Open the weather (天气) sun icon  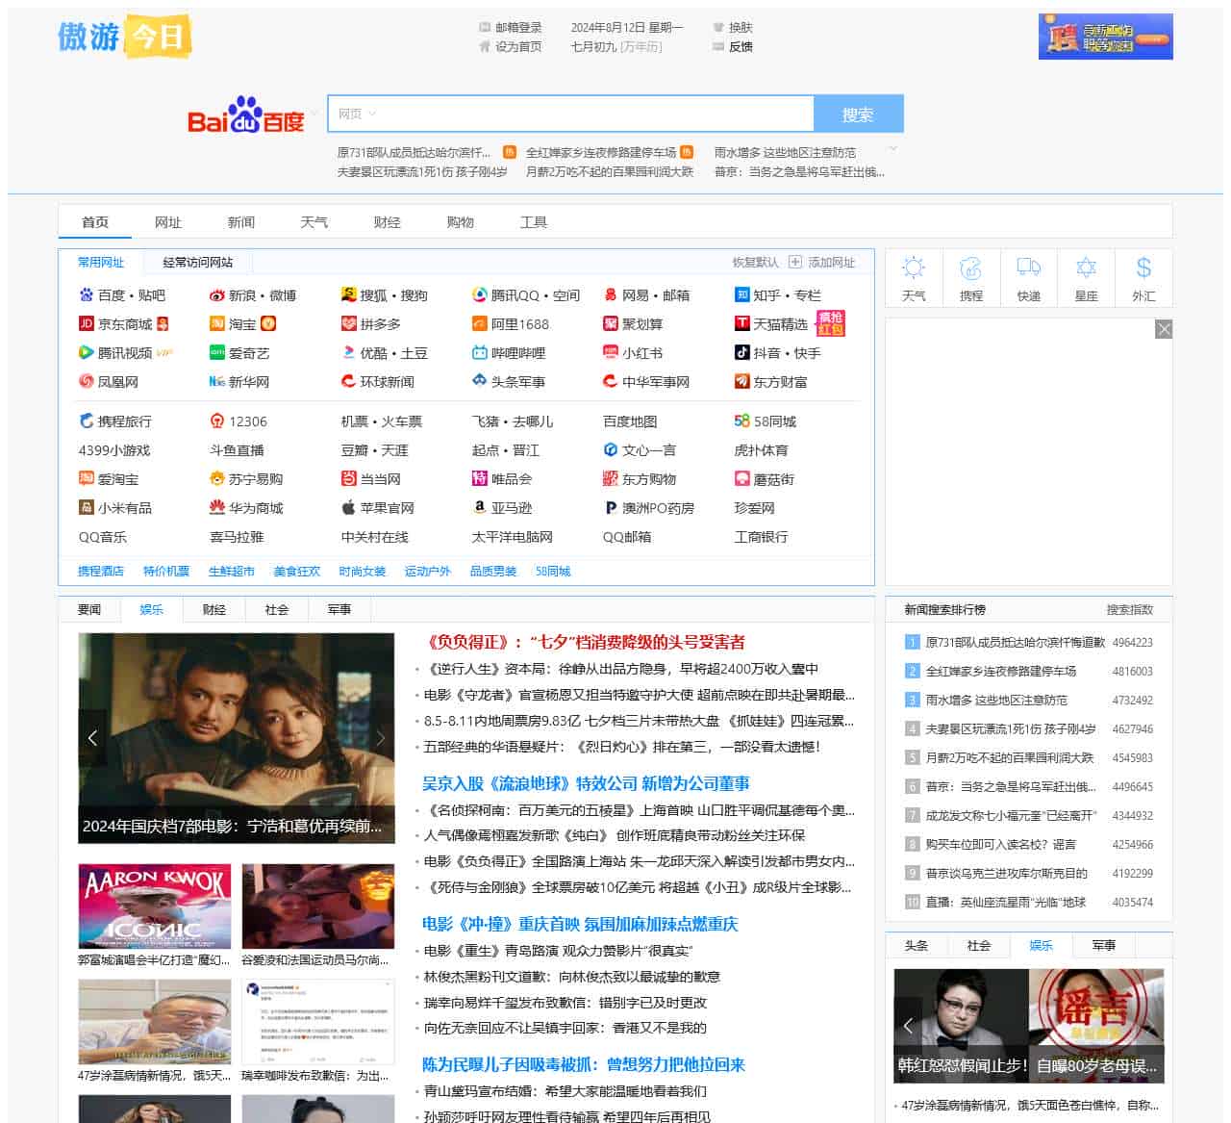click(914, 268)
